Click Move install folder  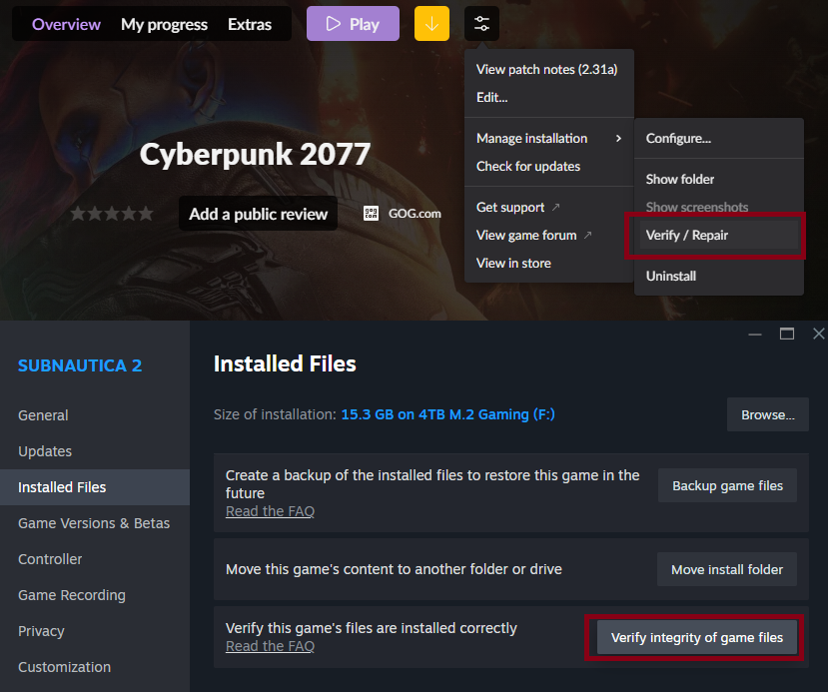[726, 569]
